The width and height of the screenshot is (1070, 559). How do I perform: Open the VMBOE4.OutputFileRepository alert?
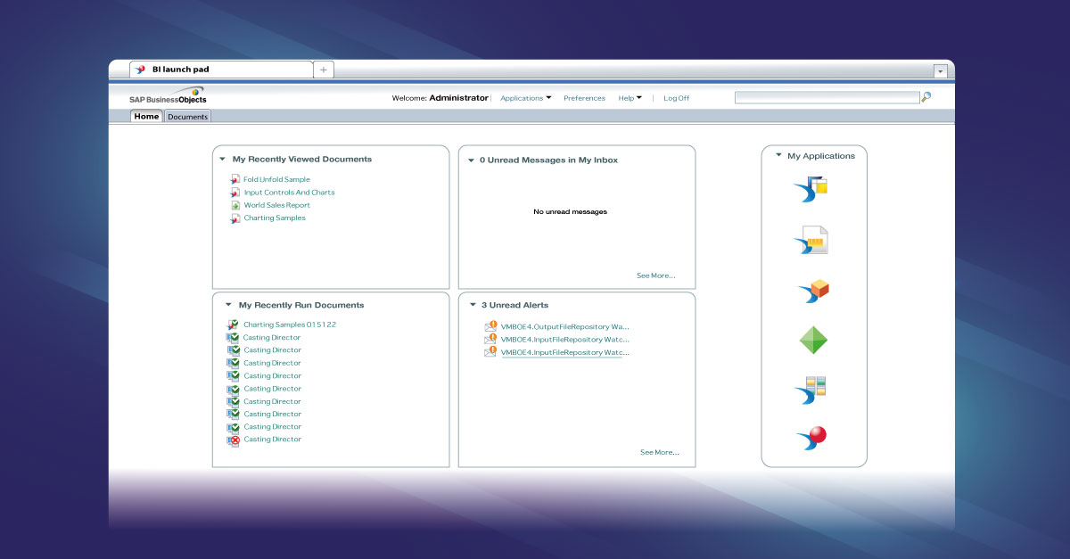click(565, 326)
